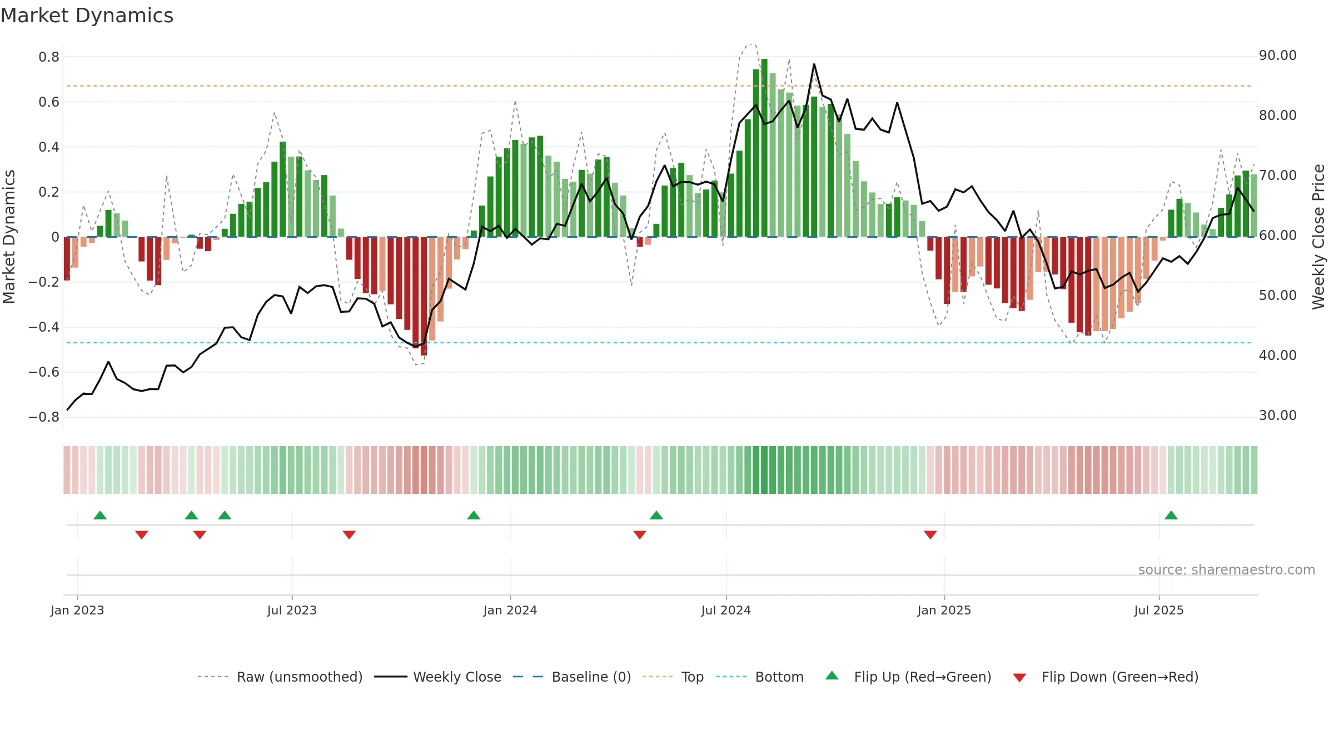Click the Jan 2024 x-axis label
This screenshot has height=750, width=1334.
(510, 610)
